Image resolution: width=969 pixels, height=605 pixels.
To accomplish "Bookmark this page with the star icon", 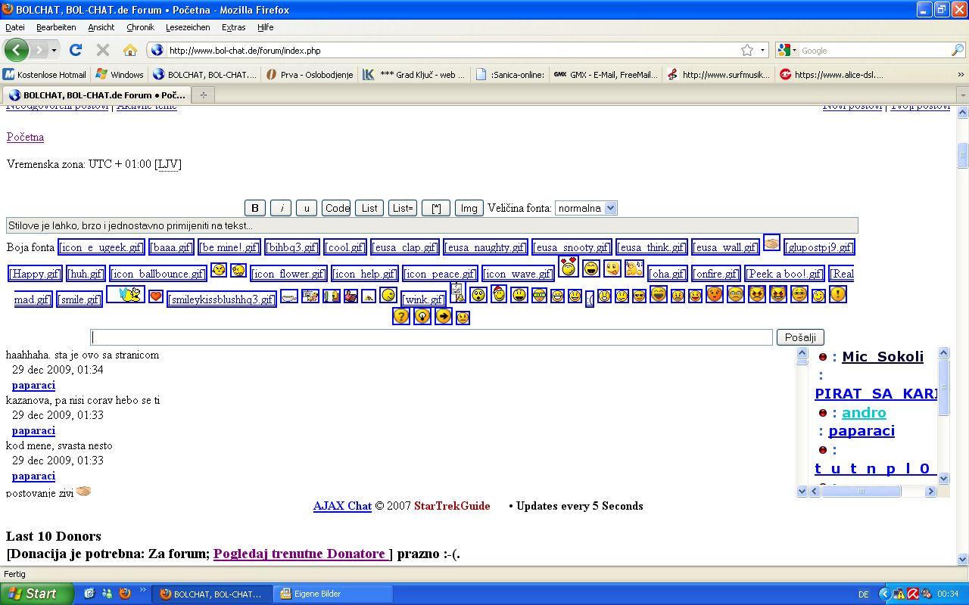I will coord(747,50).
